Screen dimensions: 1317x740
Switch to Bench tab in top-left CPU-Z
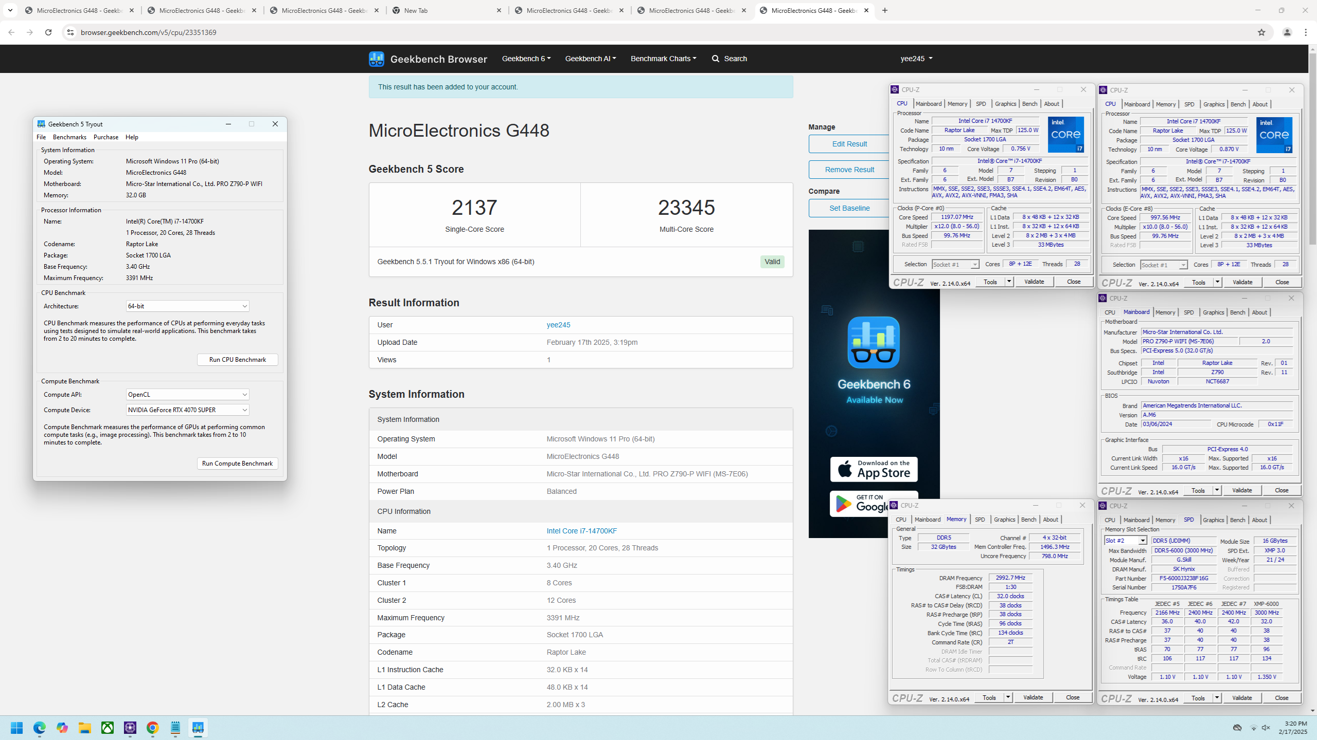(1029, 104)
